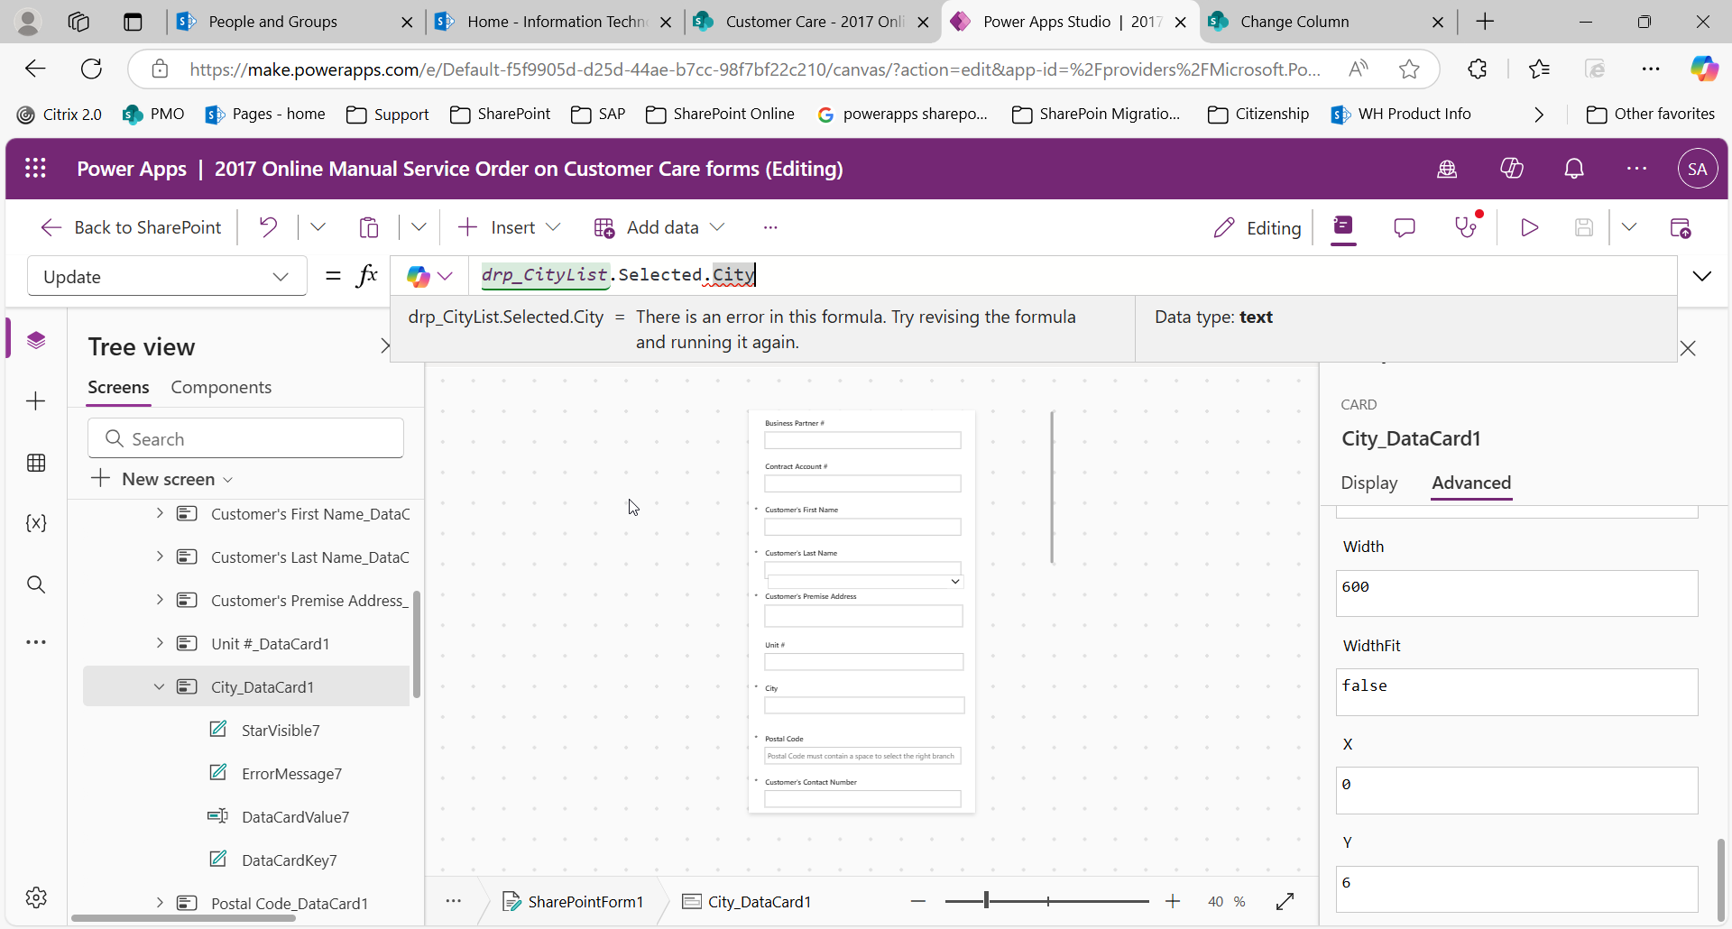Image resolution: width=1732 pixels, height=929 pixels.
Task: Open the Tree view layers icon in sidebar
Action: [x=36, y=340]
